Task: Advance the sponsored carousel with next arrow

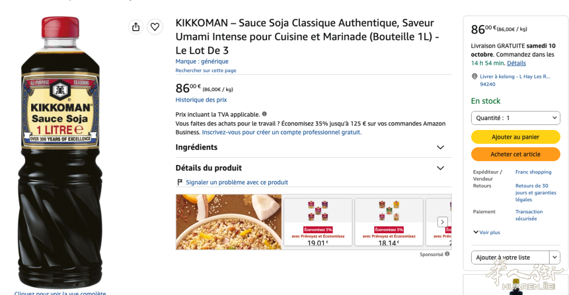Action: [442, 222]
